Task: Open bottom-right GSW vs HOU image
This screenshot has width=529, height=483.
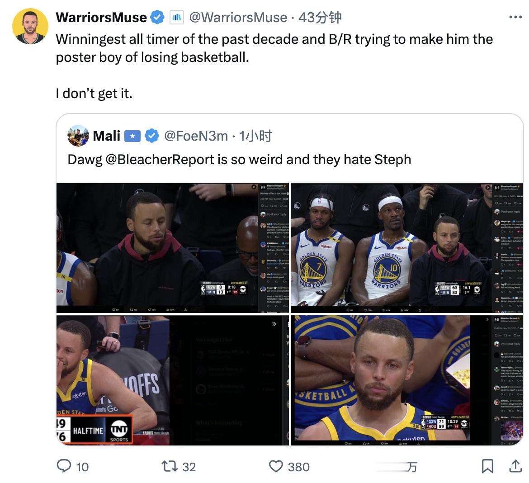Action: pyautogui.click(x=407, y=380)
